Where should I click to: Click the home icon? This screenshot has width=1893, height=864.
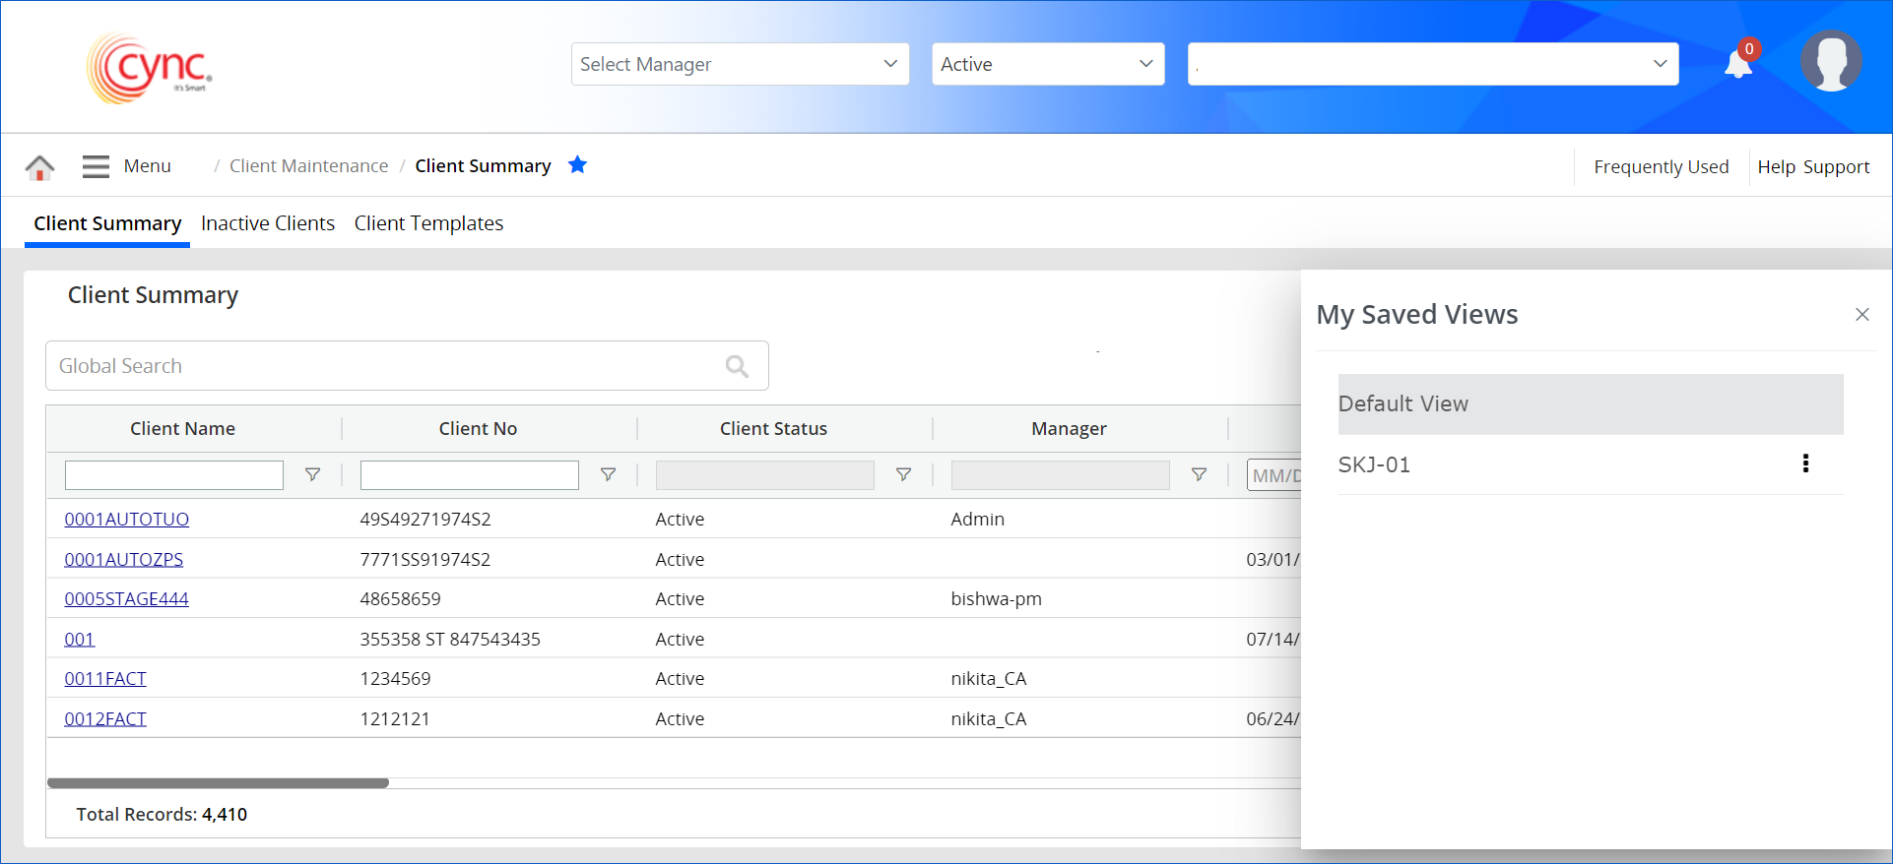click(x=39, y=167)
